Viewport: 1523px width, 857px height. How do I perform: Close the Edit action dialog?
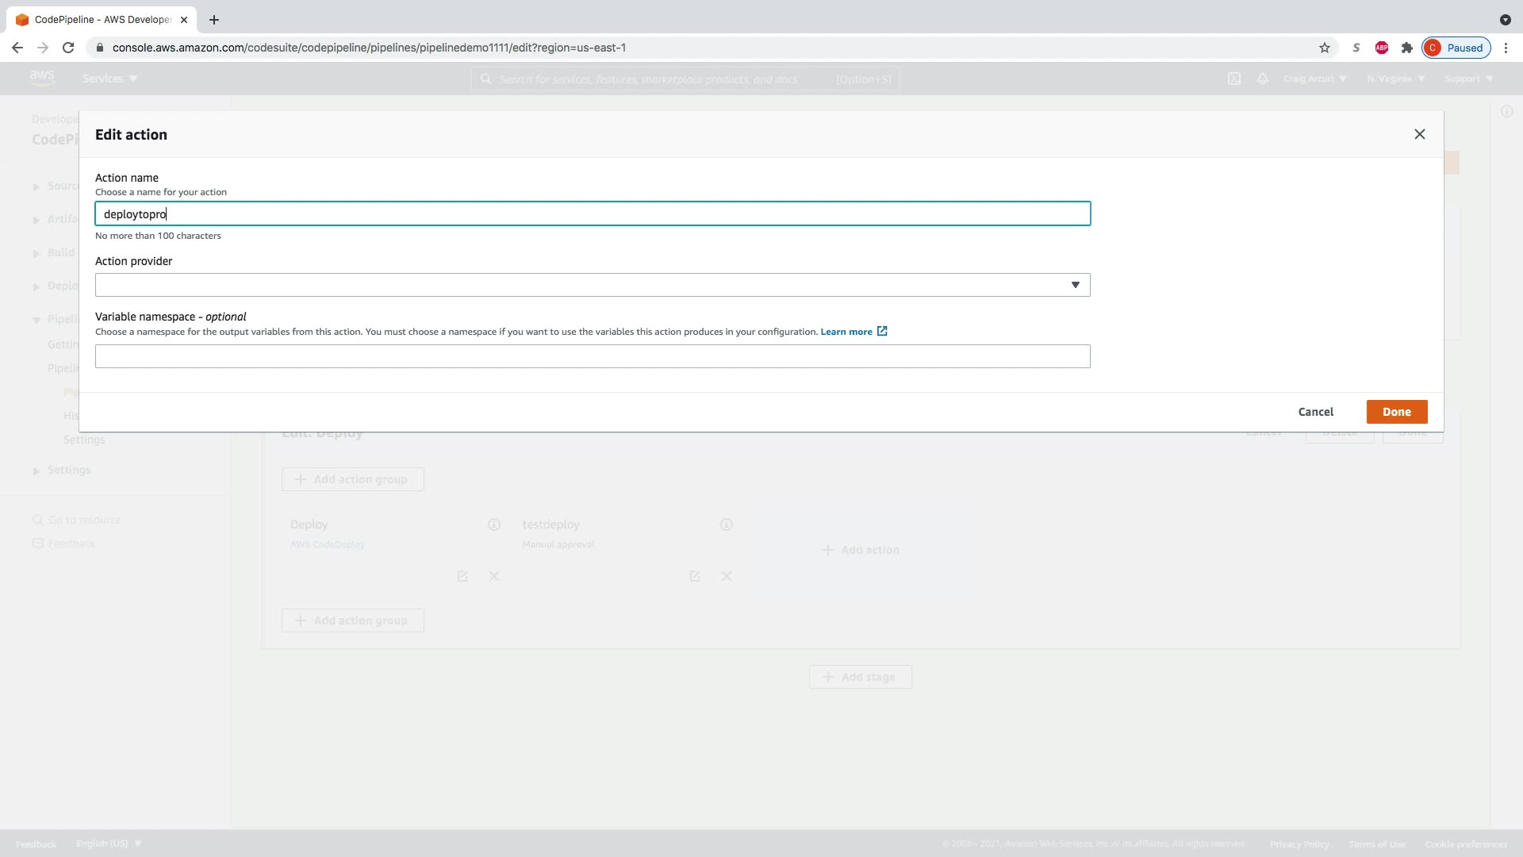1419,134
